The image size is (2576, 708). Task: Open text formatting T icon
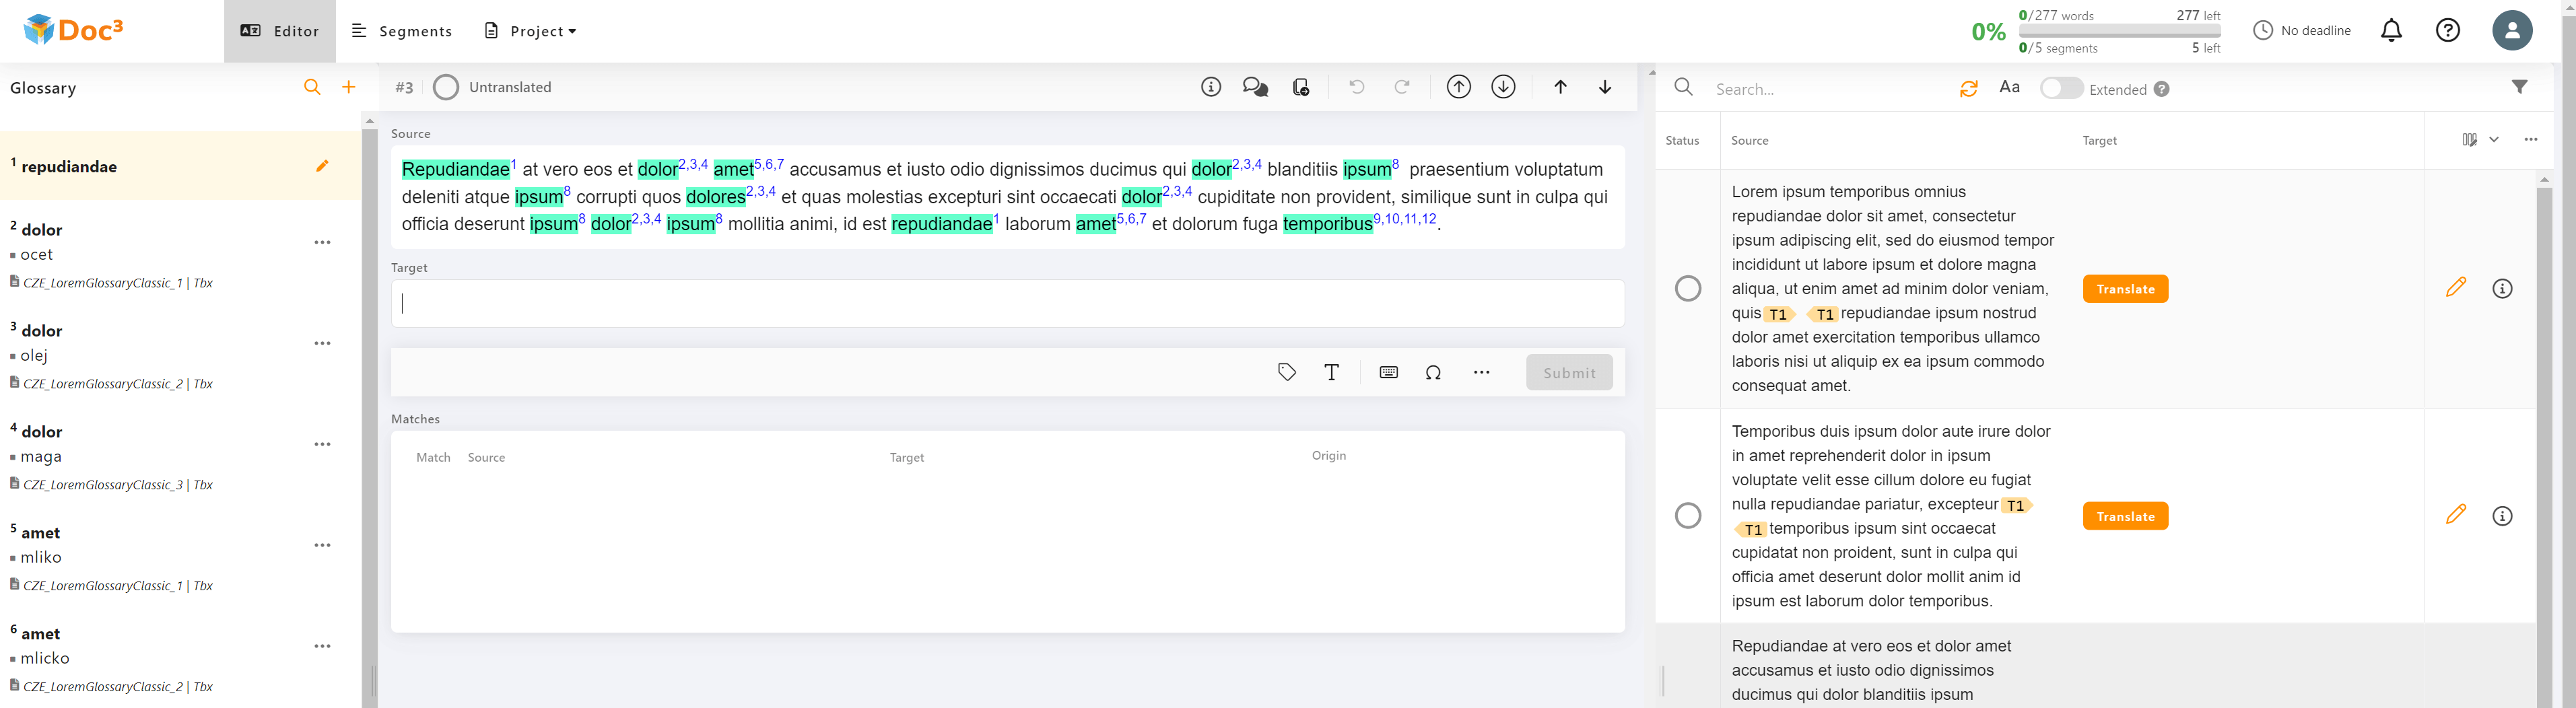pyautogui.click(x=1332, y=372)
